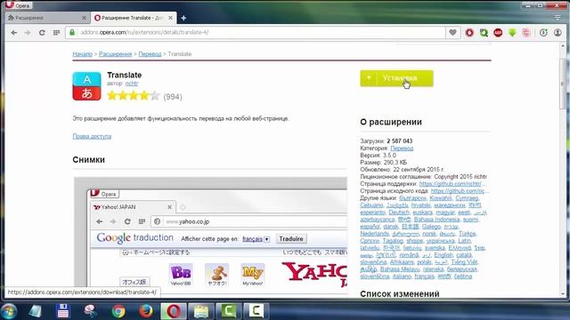The width and height of the screenshot is (570, 320).
Task: Go forward with the forward arrow
Action: [28, 33]
